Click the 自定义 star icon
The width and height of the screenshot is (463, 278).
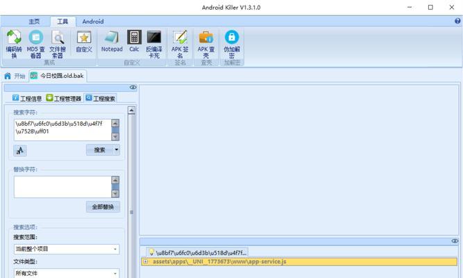(x=84, y=42)
